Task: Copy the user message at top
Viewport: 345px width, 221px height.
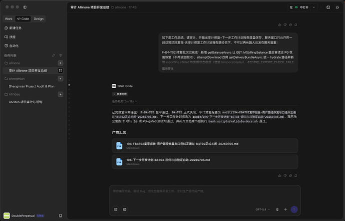Action: coord(290,25)
